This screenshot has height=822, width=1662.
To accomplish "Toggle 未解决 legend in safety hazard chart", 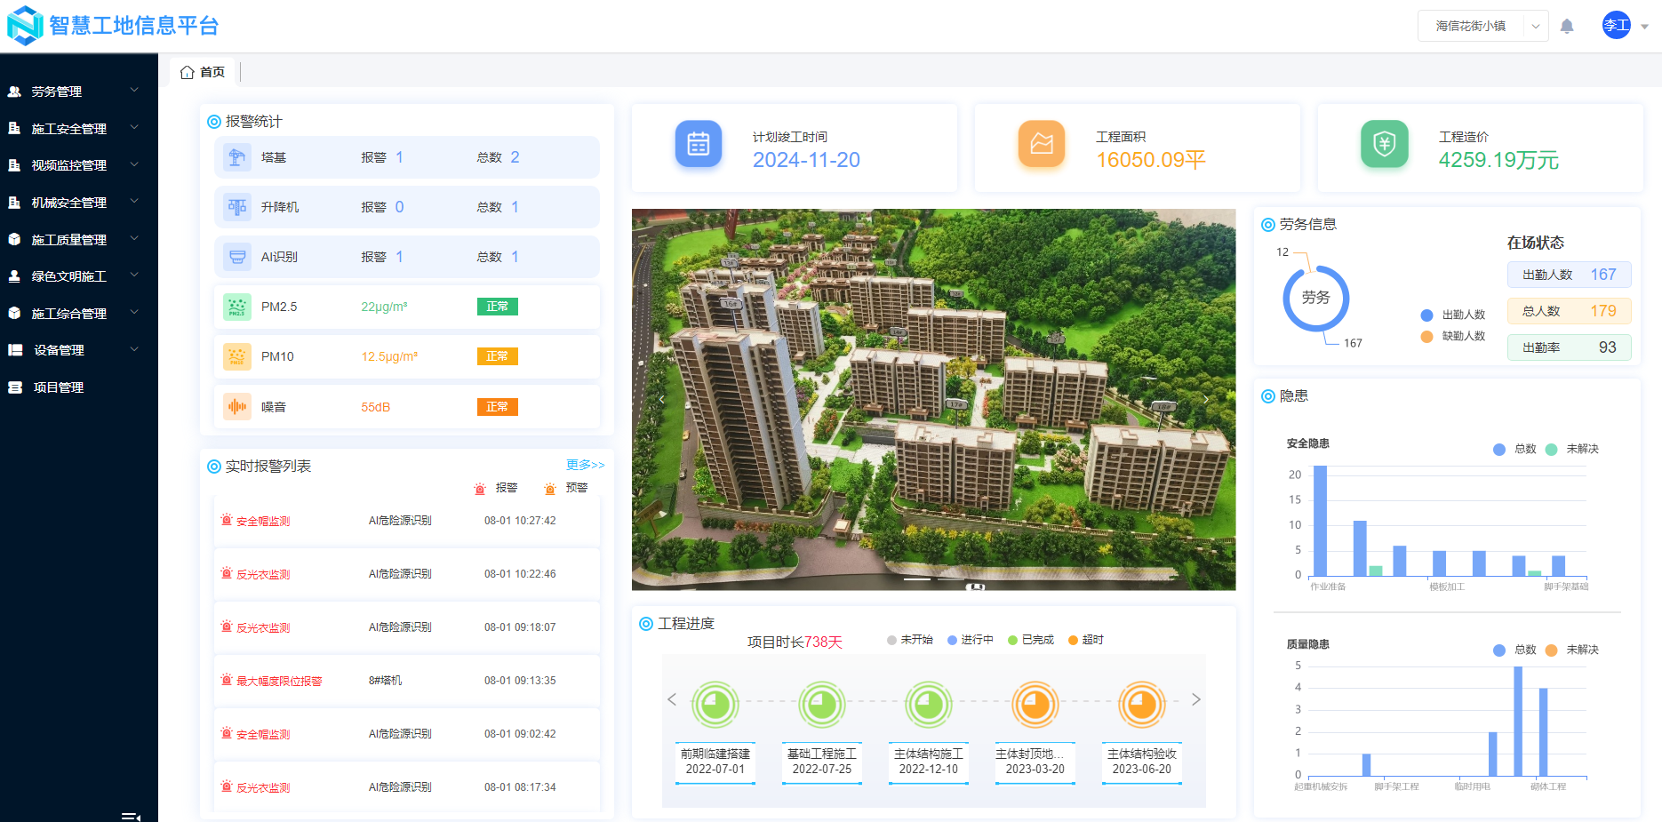I will [x=1572, y=449].
